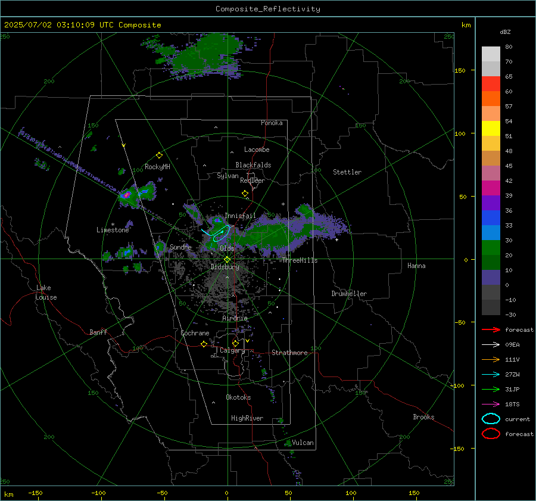Click the Drumheller label
This screenshot has width=536, height=501.
[x=349, y=294]
